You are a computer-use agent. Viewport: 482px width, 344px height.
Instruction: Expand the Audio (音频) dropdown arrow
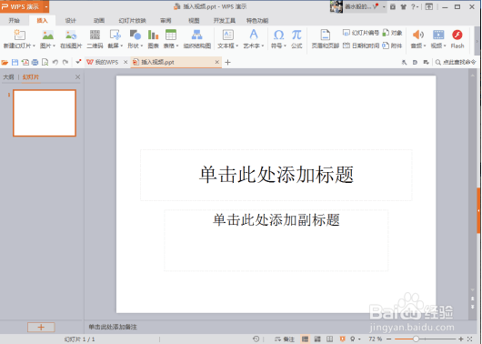tap(425, 46)
